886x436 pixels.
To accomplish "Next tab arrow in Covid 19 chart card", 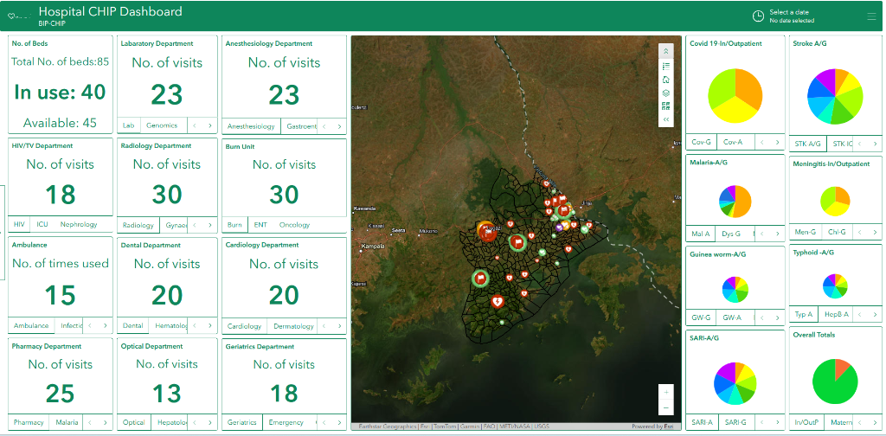I will (x=777, y=143).
